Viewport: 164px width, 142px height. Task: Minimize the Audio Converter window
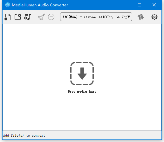click(x=125, y=5)
